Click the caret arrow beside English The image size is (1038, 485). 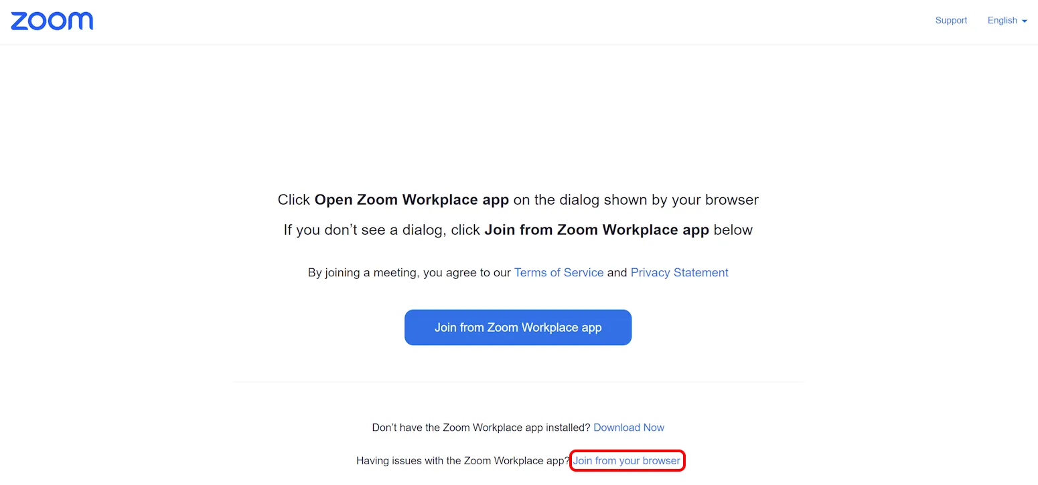click(x=1025, y=21)
